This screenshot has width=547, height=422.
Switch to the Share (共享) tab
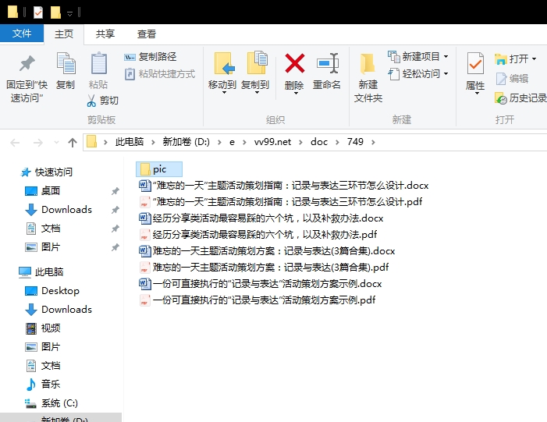click(x=105, y=34)
